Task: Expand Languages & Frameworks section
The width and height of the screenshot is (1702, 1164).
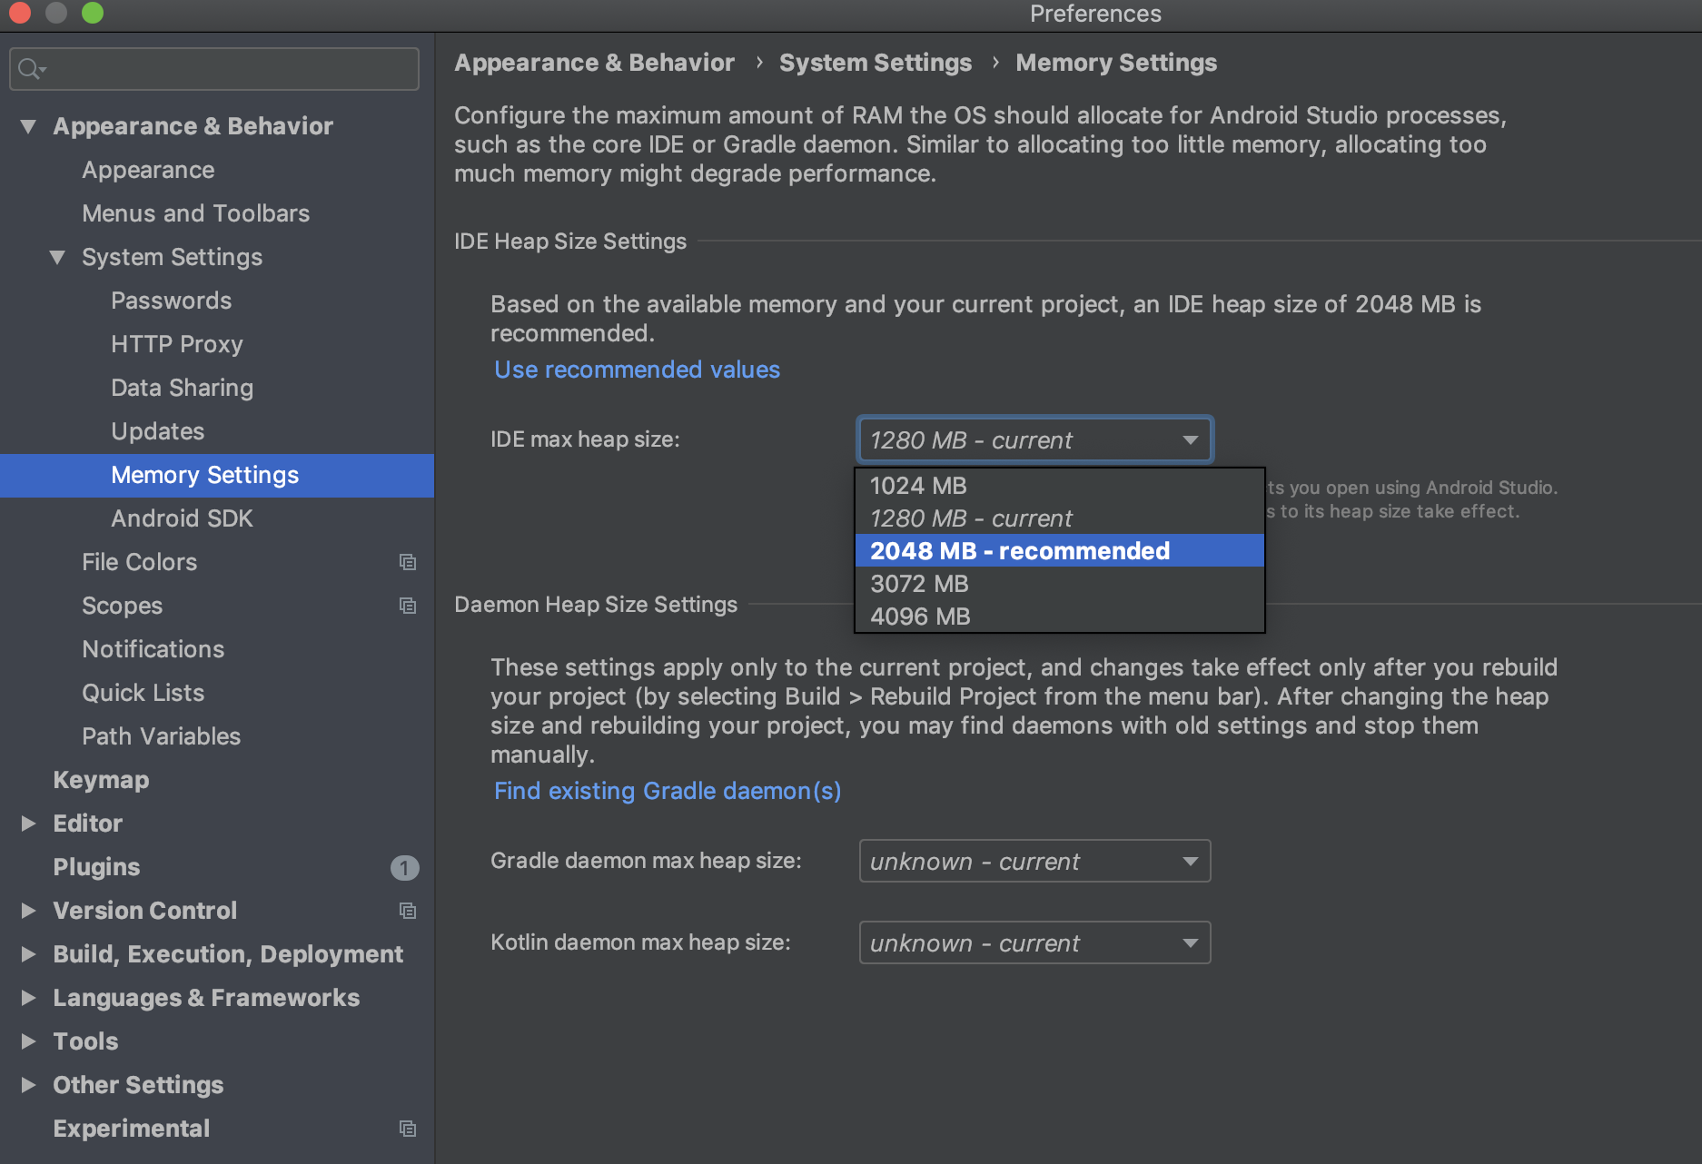Action: point(28,998)
